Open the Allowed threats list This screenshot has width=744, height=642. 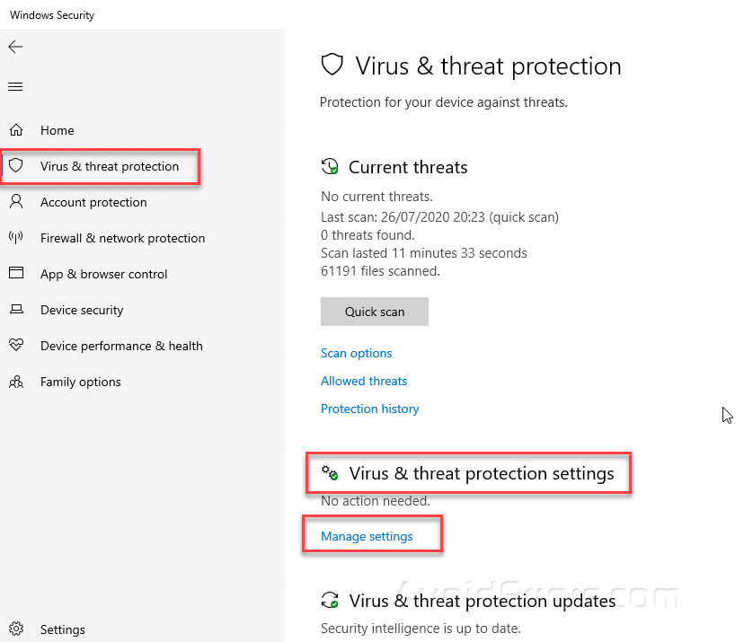click(363, 381)
